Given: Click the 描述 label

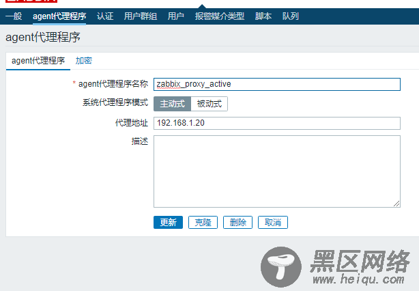Looking at the screenshot, I should 140,141.
